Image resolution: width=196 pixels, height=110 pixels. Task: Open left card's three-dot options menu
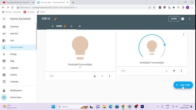point(110,76)
